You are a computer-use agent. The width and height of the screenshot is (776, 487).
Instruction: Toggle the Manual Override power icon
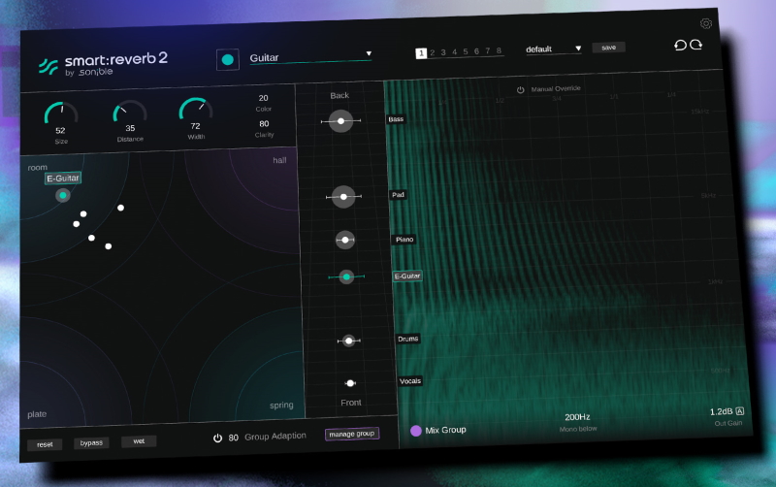tap(520, 90)
